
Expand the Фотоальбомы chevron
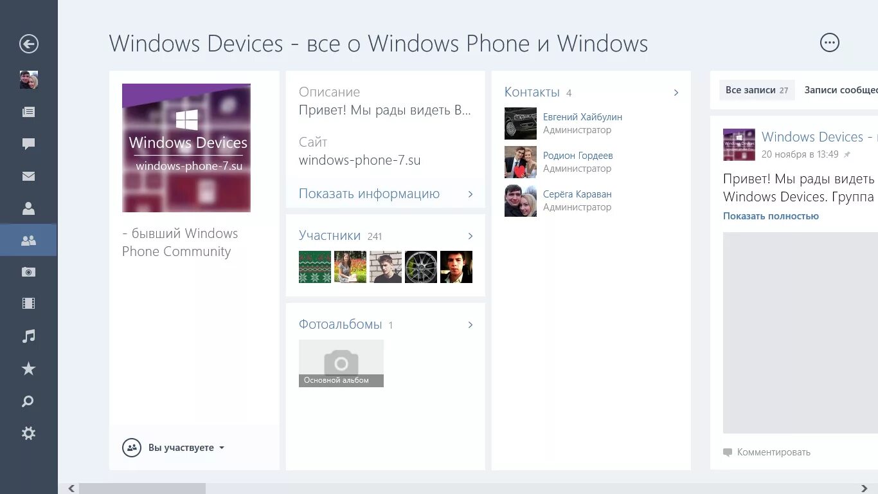470,325
